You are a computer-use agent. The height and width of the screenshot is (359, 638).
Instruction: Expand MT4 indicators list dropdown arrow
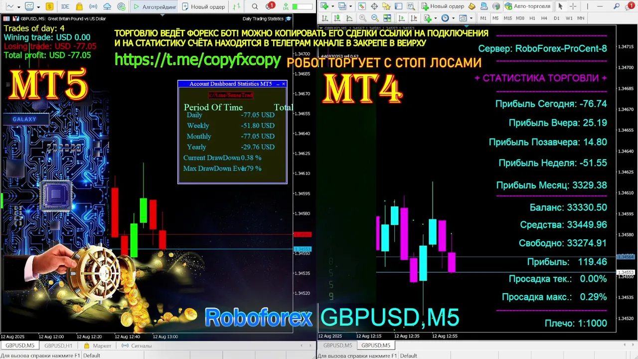point(436,18)
